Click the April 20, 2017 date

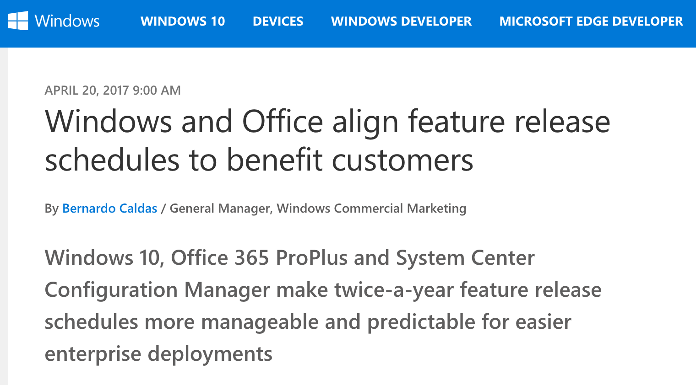[87, 90]
